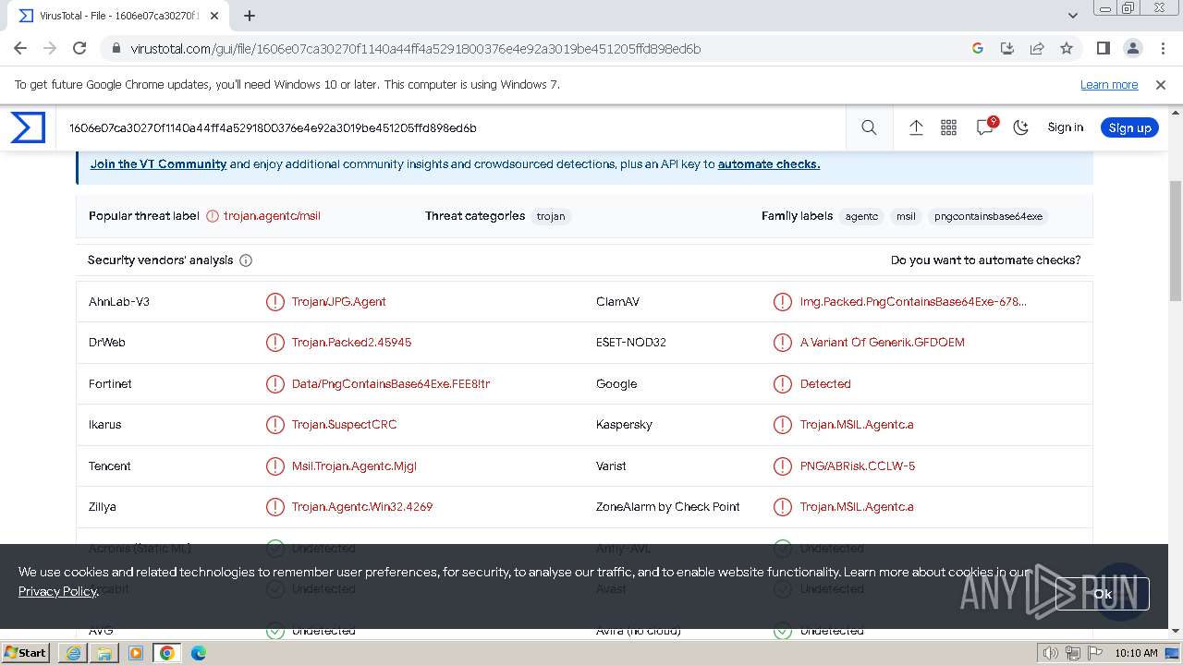This screenshot has width=1183, height=665.
Task: Click the popular threat label warning icon
Action: click(213, 216)
